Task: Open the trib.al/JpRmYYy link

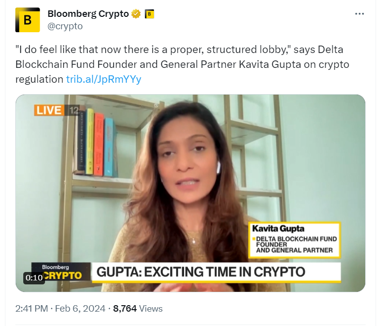Action: click(x=104, y=79)
